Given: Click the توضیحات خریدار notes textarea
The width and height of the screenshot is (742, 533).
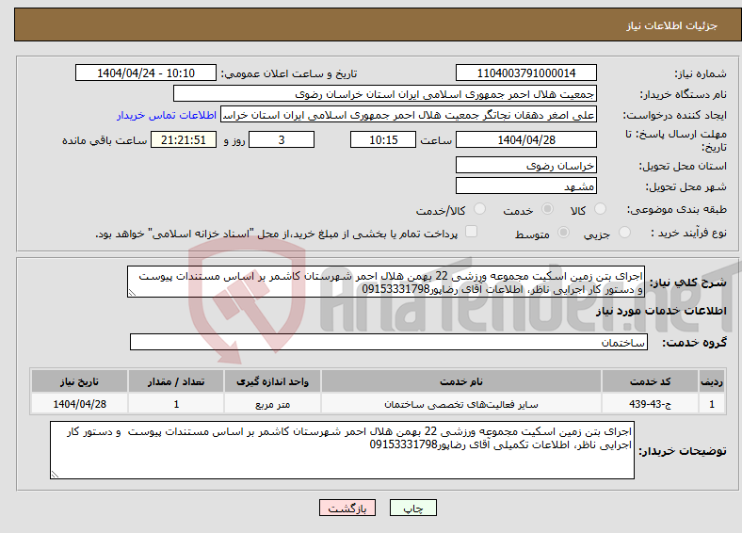Looking at the screenshot, I should point(342,450).
